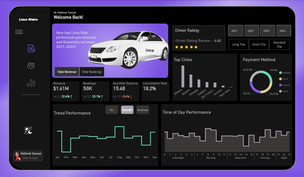The height and width of the screenshot is (177, 304).
Task: Filter by year 2021
Action: [x=236, y=31]
